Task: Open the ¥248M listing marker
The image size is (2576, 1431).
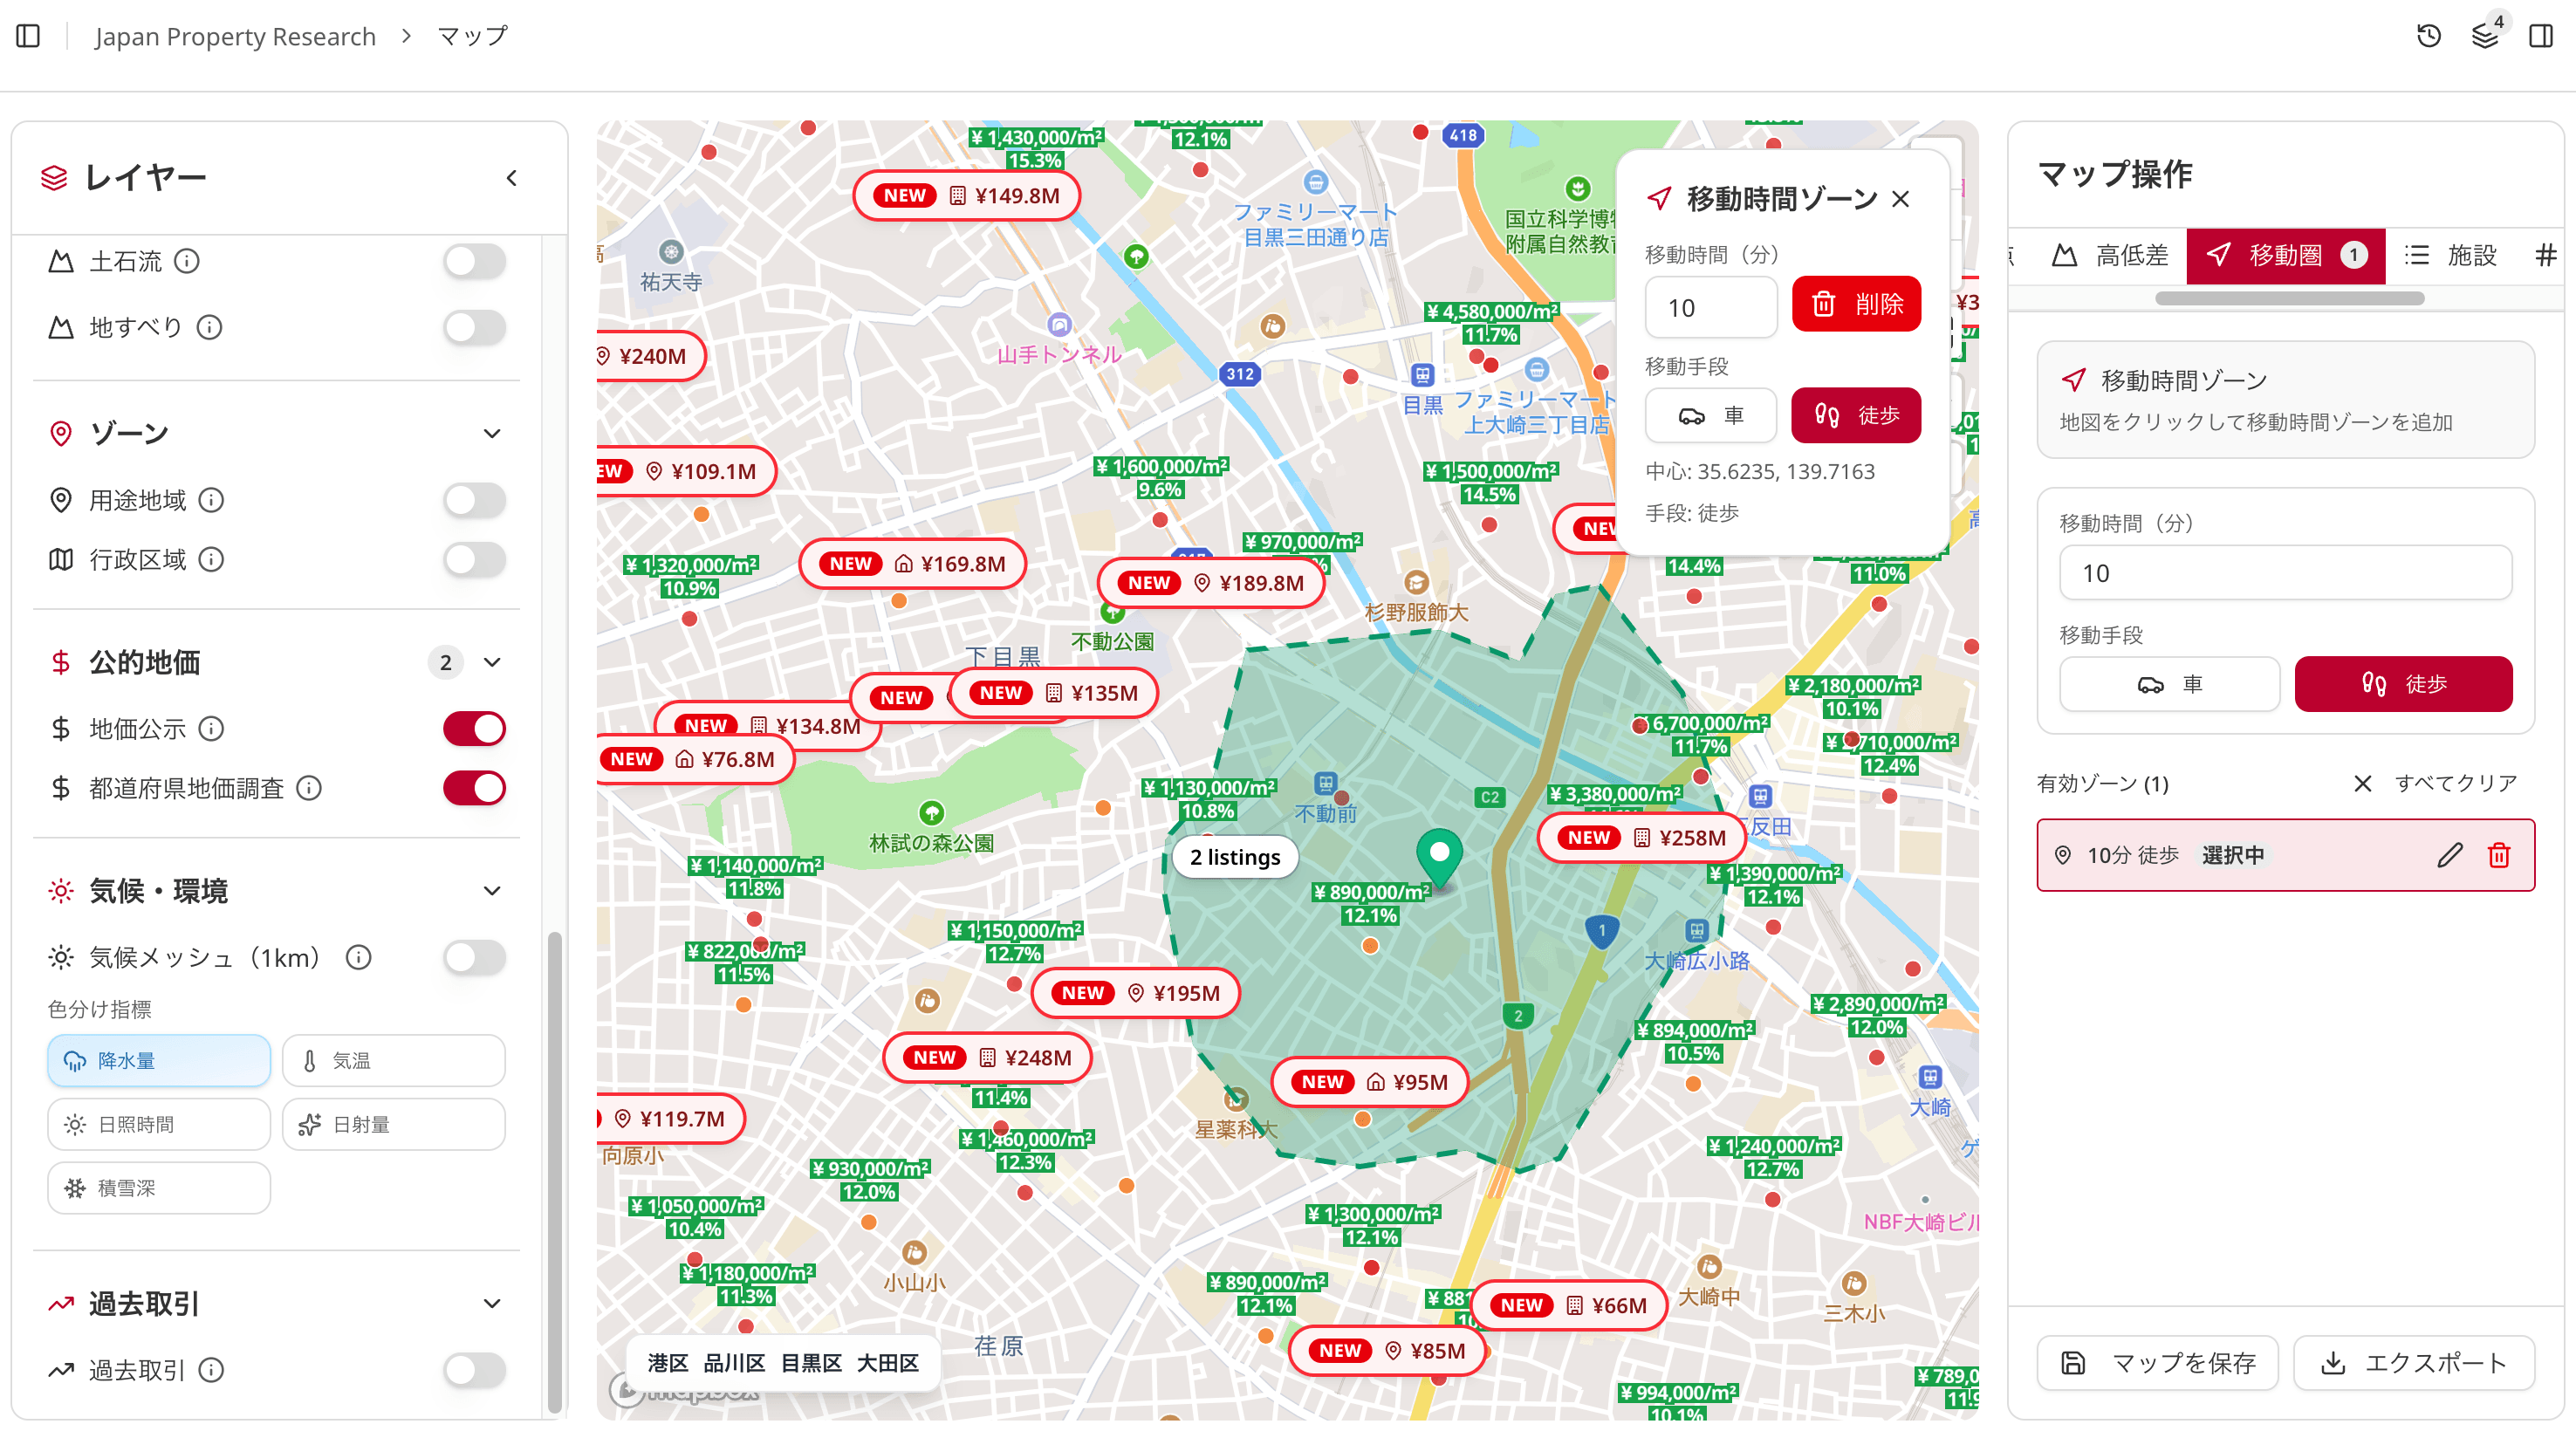Action: [x=987, y=1057]
